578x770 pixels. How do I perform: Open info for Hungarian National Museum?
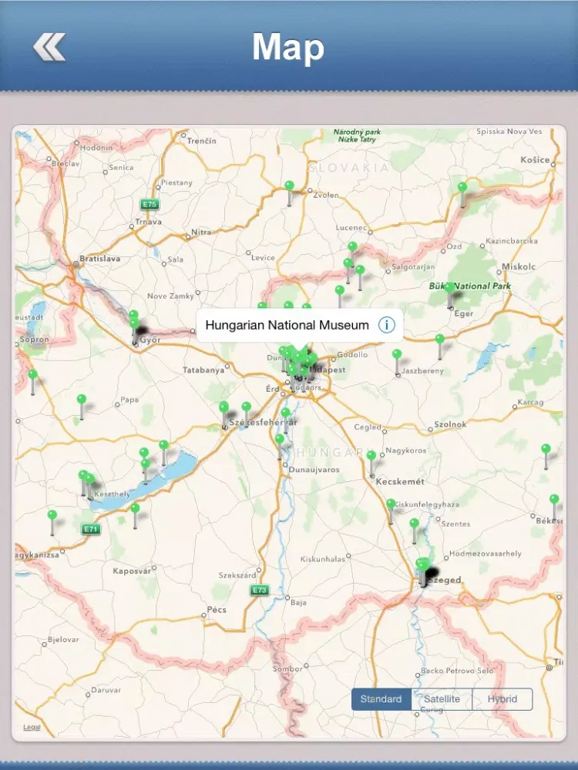tap(387, 325)
